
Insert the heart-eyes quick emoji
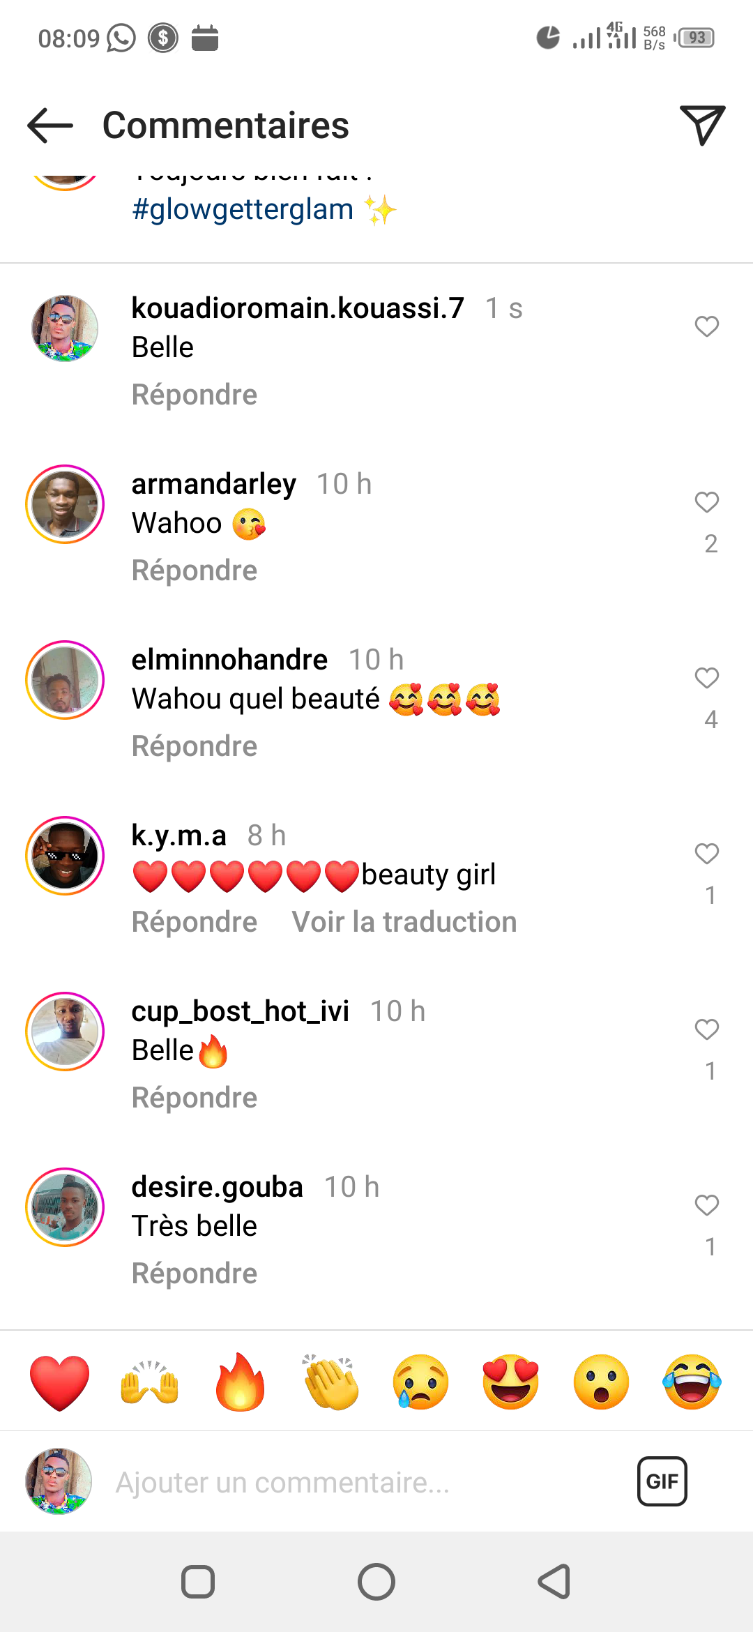click(x=511, y=1382)
